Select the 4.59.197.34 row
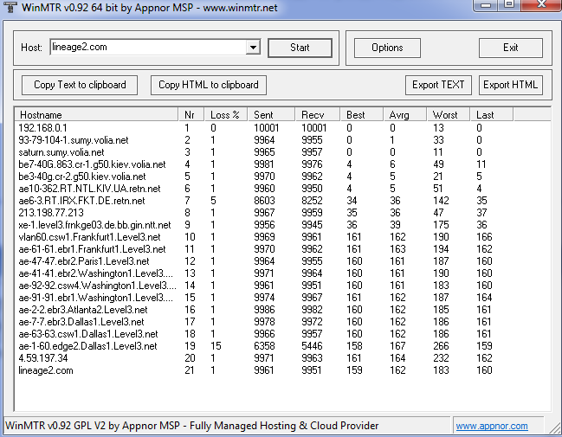The width and height of the screenshot is (562, 437). pos(282,358)
